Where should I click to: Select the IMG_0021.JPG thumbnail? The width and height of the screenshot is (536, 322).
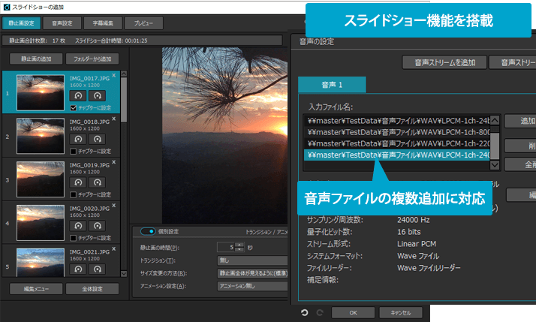coord(41,262)
